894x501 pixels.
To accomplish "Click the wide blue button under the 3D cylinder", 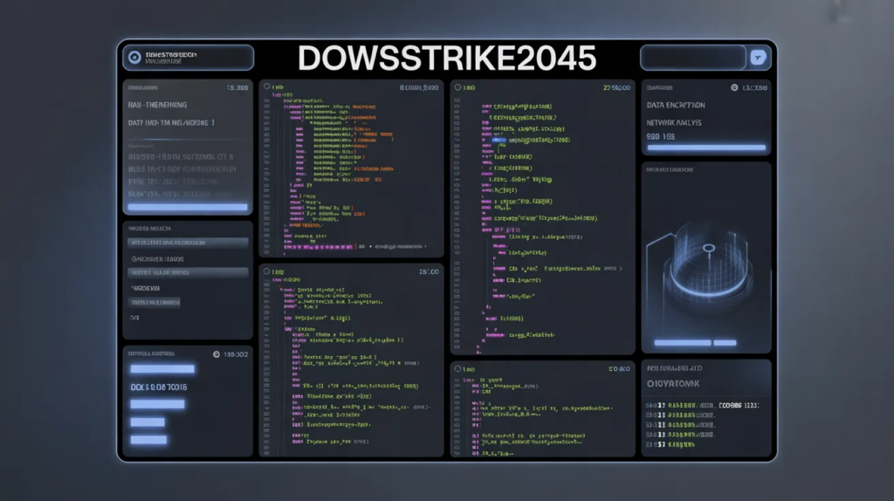I will pyautogui.click(x=682, y=343).
